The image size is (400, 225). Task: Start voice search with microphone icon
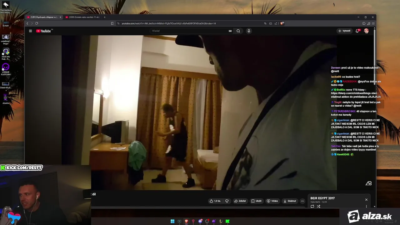249,31
